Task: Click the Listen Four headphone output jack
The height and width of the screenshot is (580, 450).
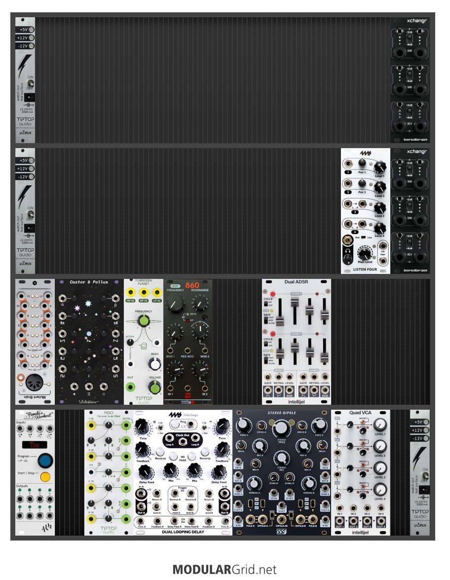Action: pos(347,241)
